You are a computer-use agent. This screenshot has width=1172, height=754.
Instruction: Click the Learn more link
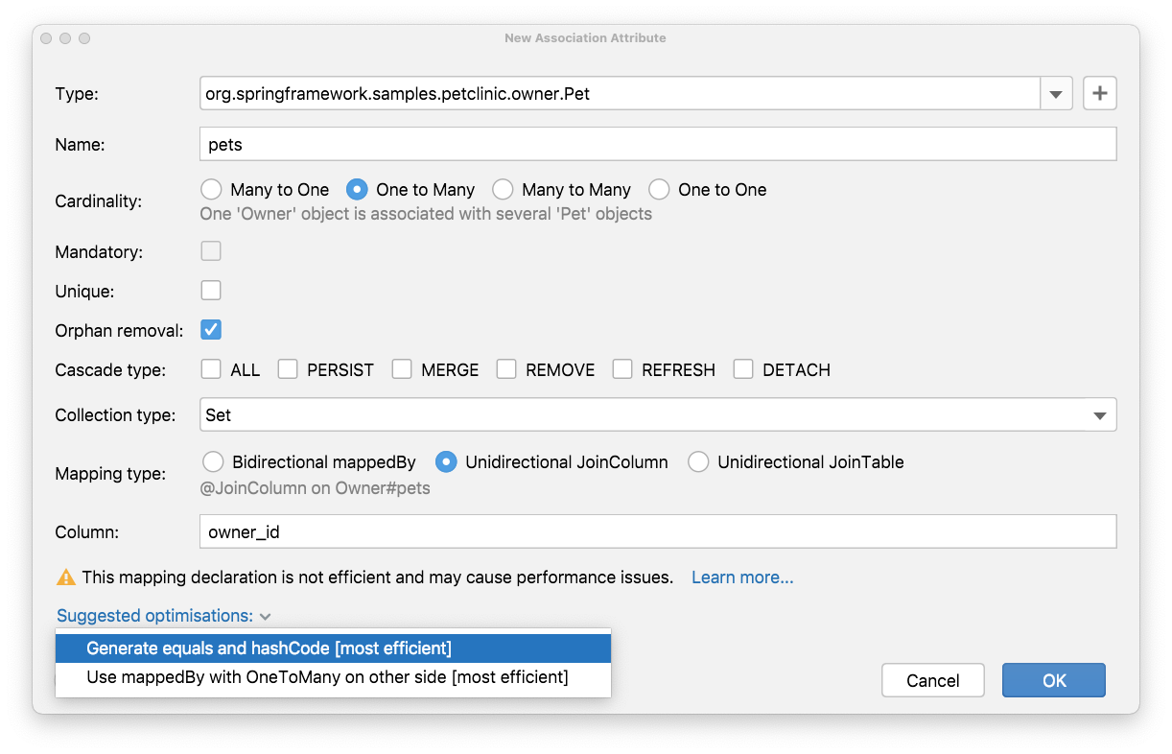point(741,577)
